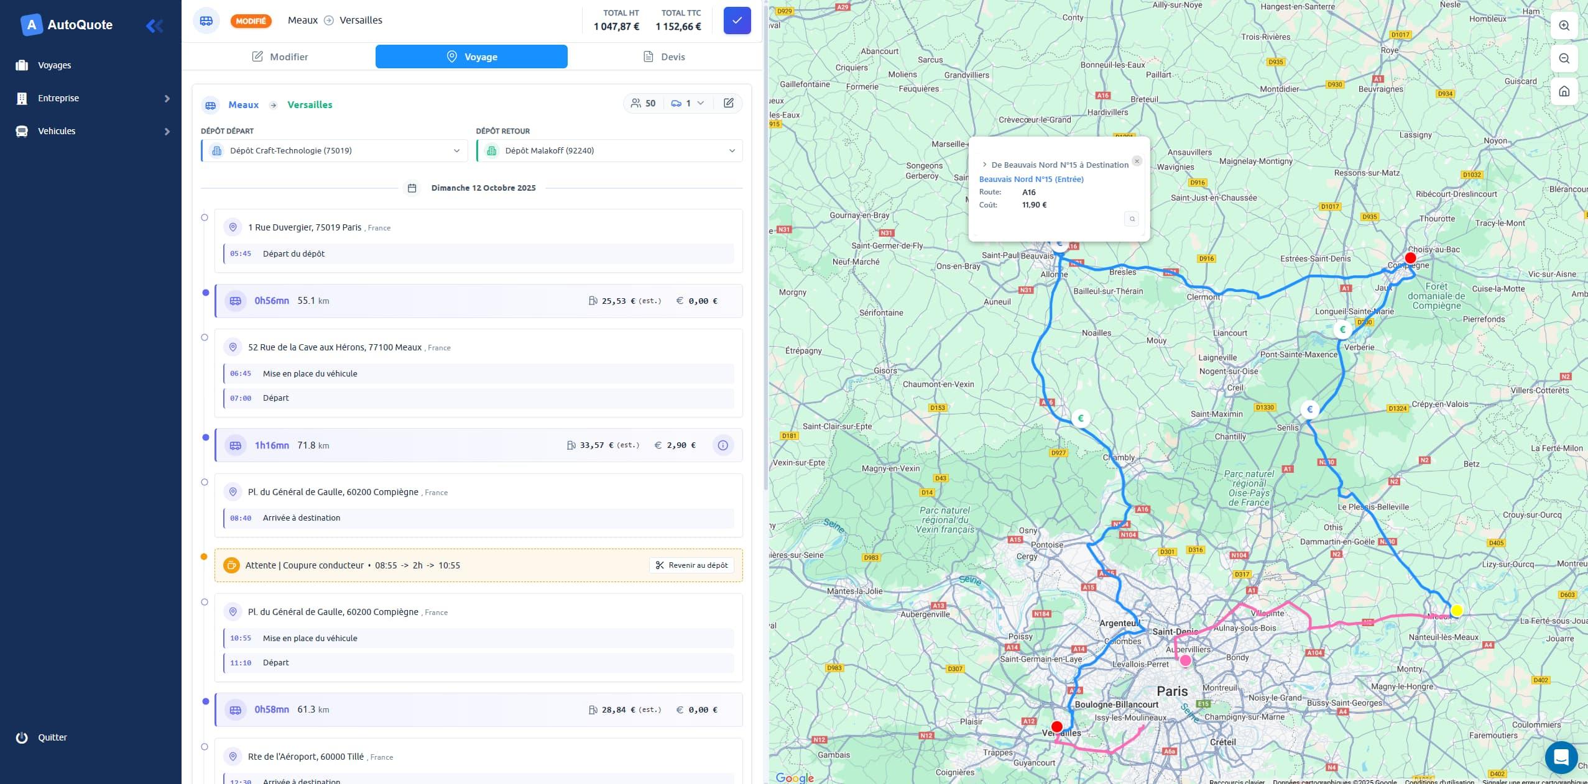This screenshot has height=784, width=1588.
Task: Reset map view with home icon
Action: [1564, 91]
